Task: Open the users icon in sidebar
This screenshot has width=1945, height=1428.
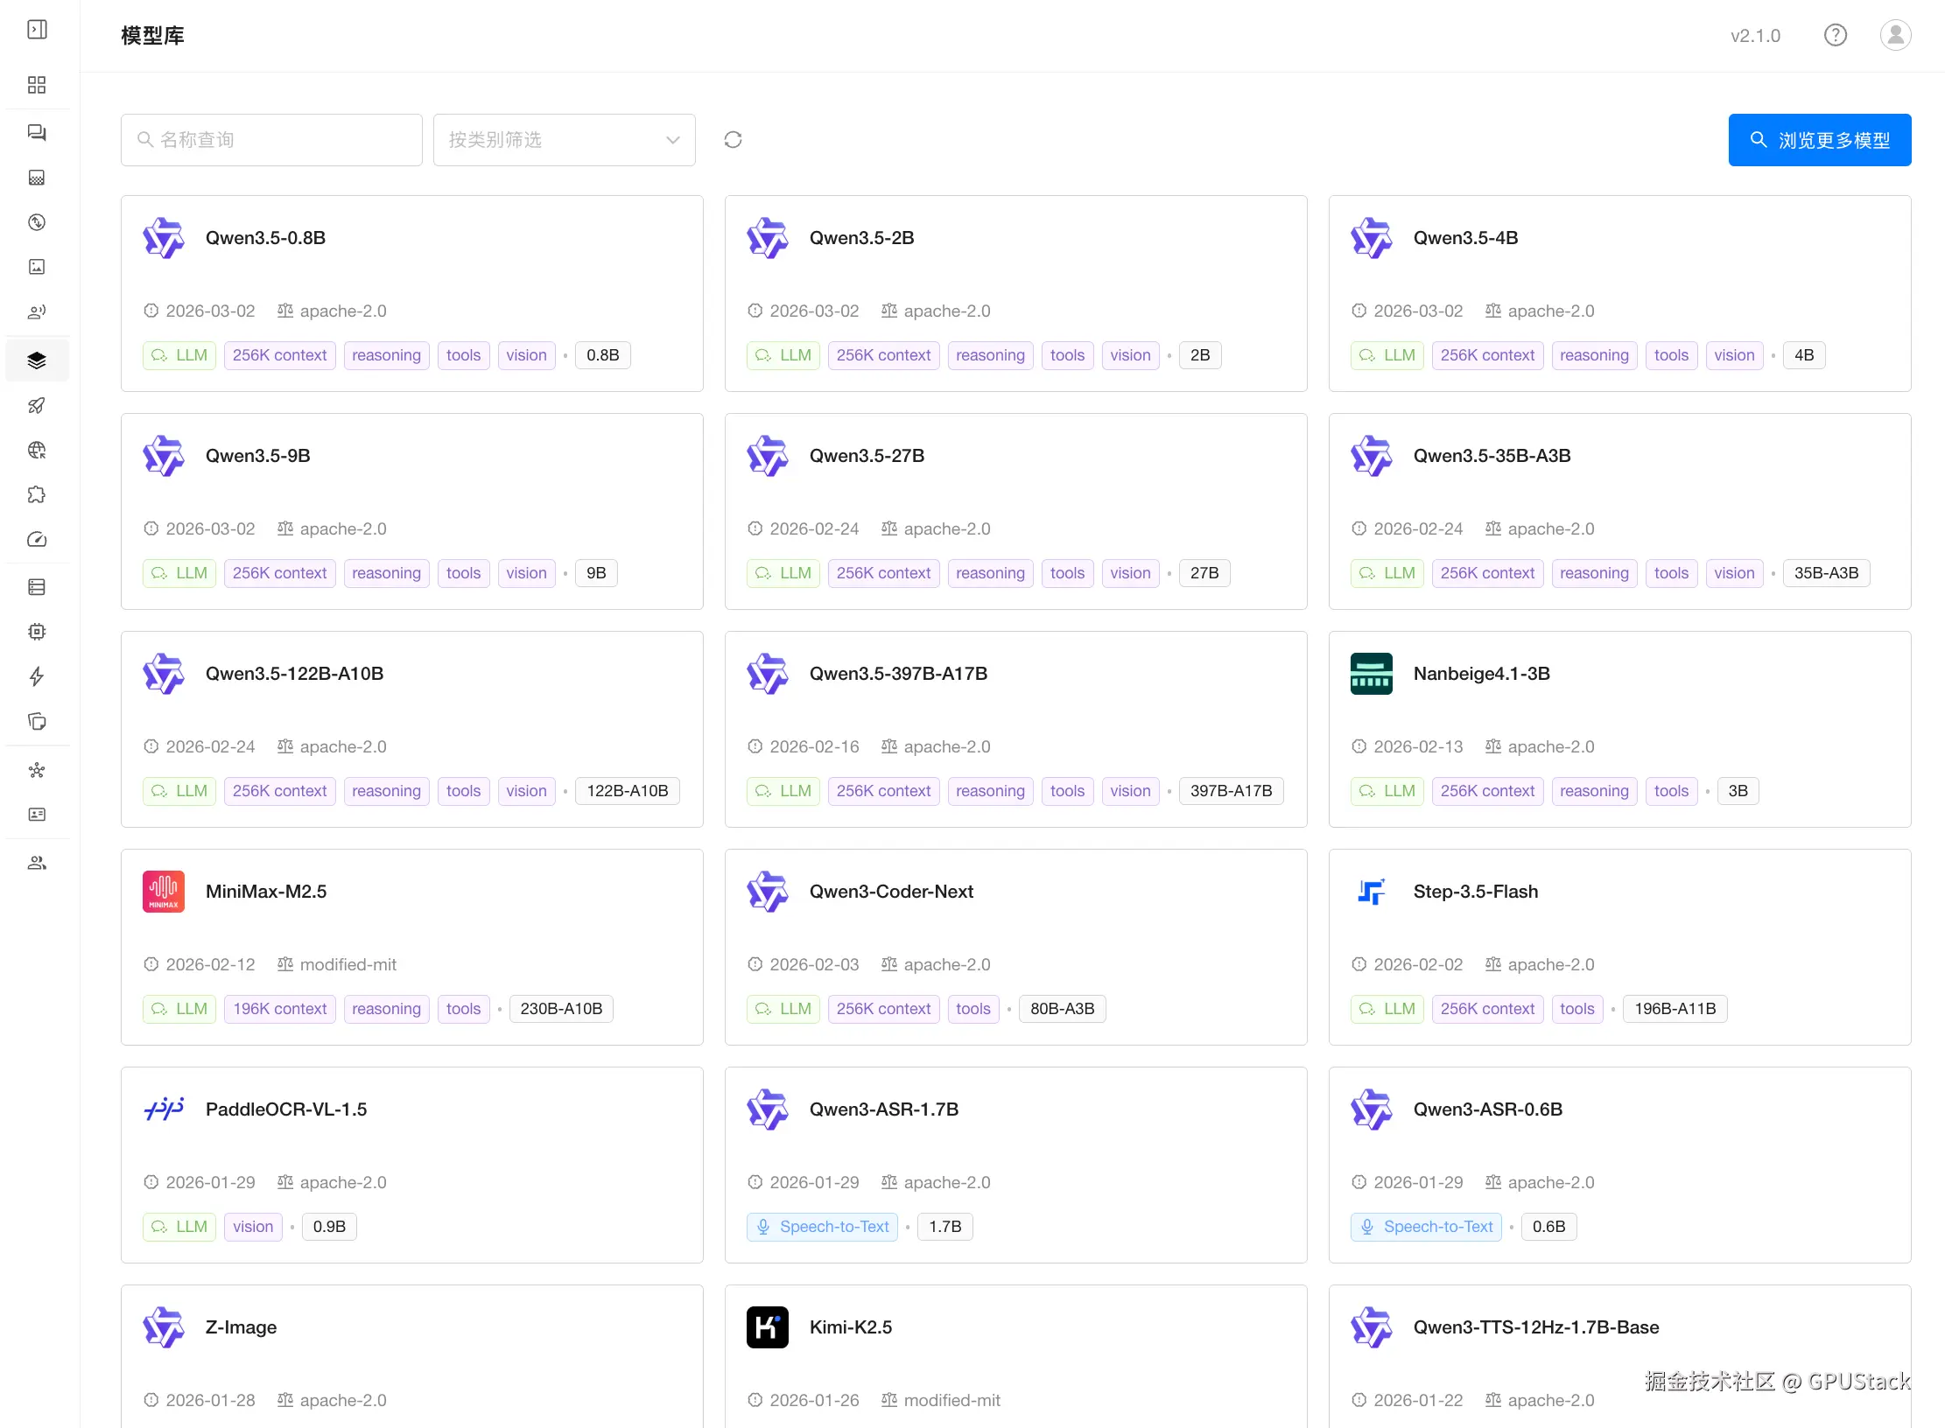Action: [37, 863]
